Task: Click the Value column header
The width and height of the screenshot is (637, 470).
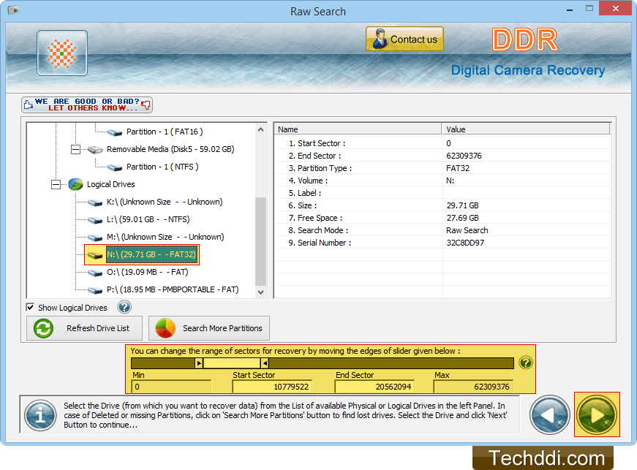Action: (526, 129)
